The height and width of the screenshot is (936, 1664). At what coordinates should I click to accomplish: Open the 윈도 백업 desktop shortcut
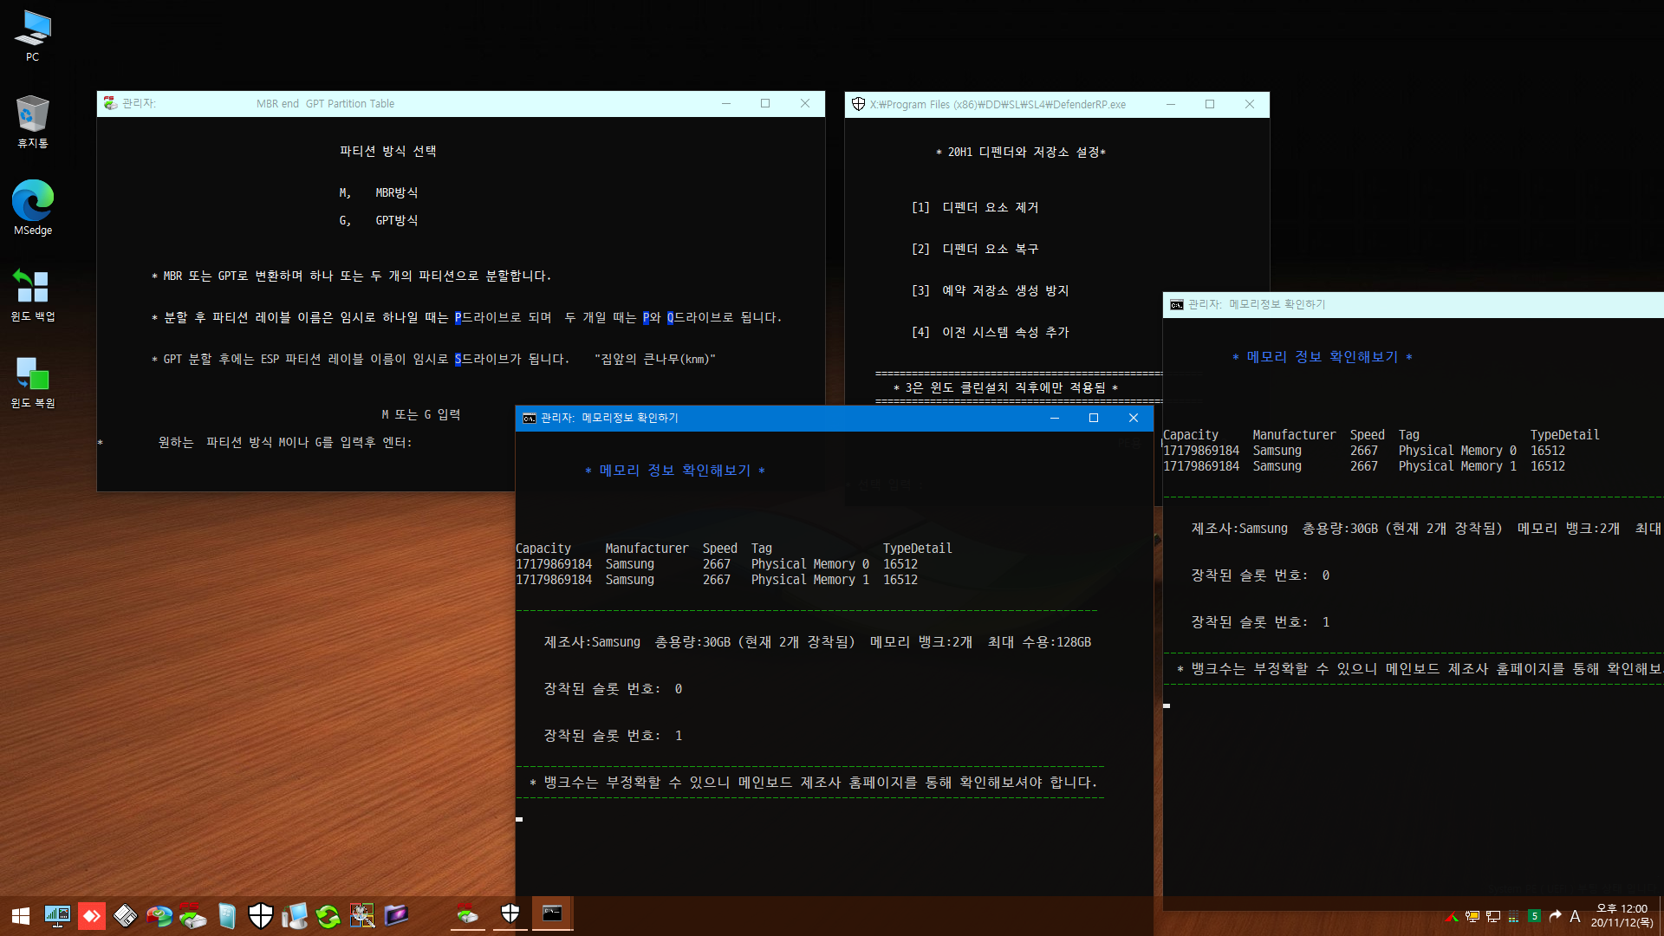[x=33, y=295]
